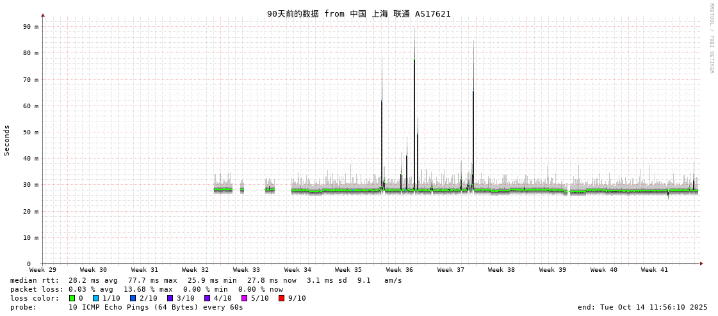
Task: Click the green 0 loss color swatch
Action: point(72,298)
